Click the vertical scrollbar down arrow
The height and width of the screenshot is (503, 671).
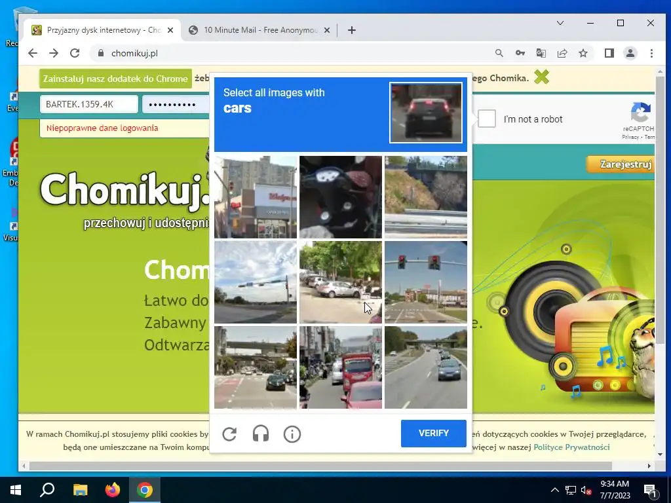(x=660, y=455)
